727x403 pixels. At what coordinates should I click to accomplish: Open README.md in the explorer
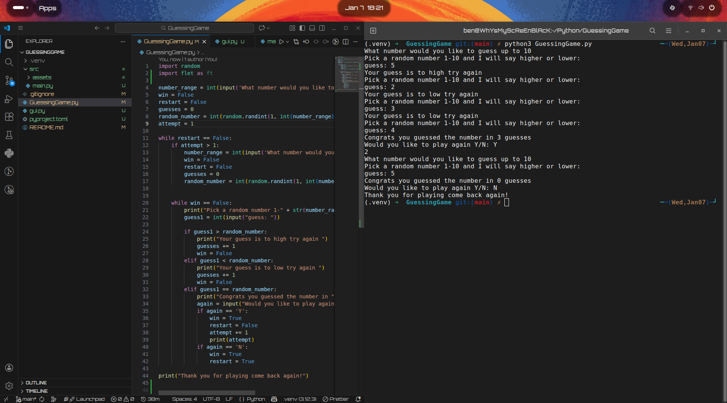(46, 127)
